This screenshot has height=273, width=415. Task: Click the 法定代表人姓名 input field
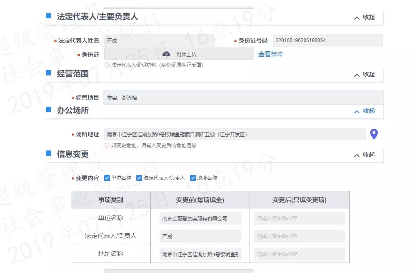[x=159, y=40]
